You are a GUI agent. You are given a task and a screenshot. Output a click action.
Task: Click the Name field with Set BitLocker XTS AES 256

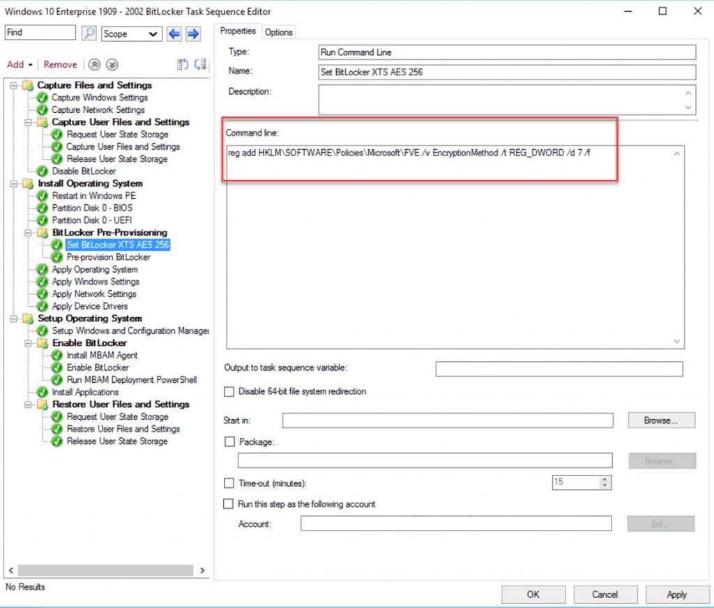[507, 72]
